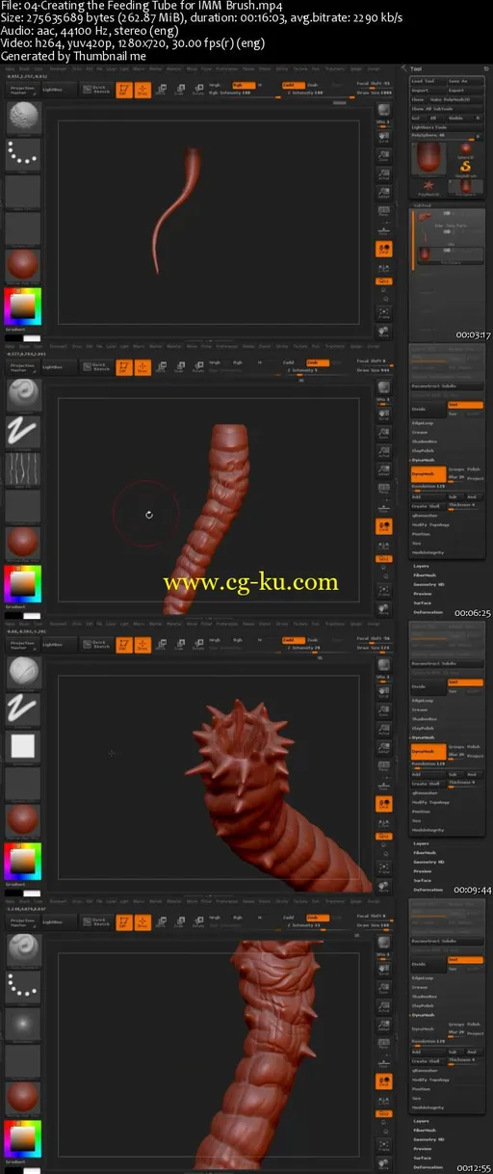Toggle Draw mode in the 00:03:17 frame

143,90
